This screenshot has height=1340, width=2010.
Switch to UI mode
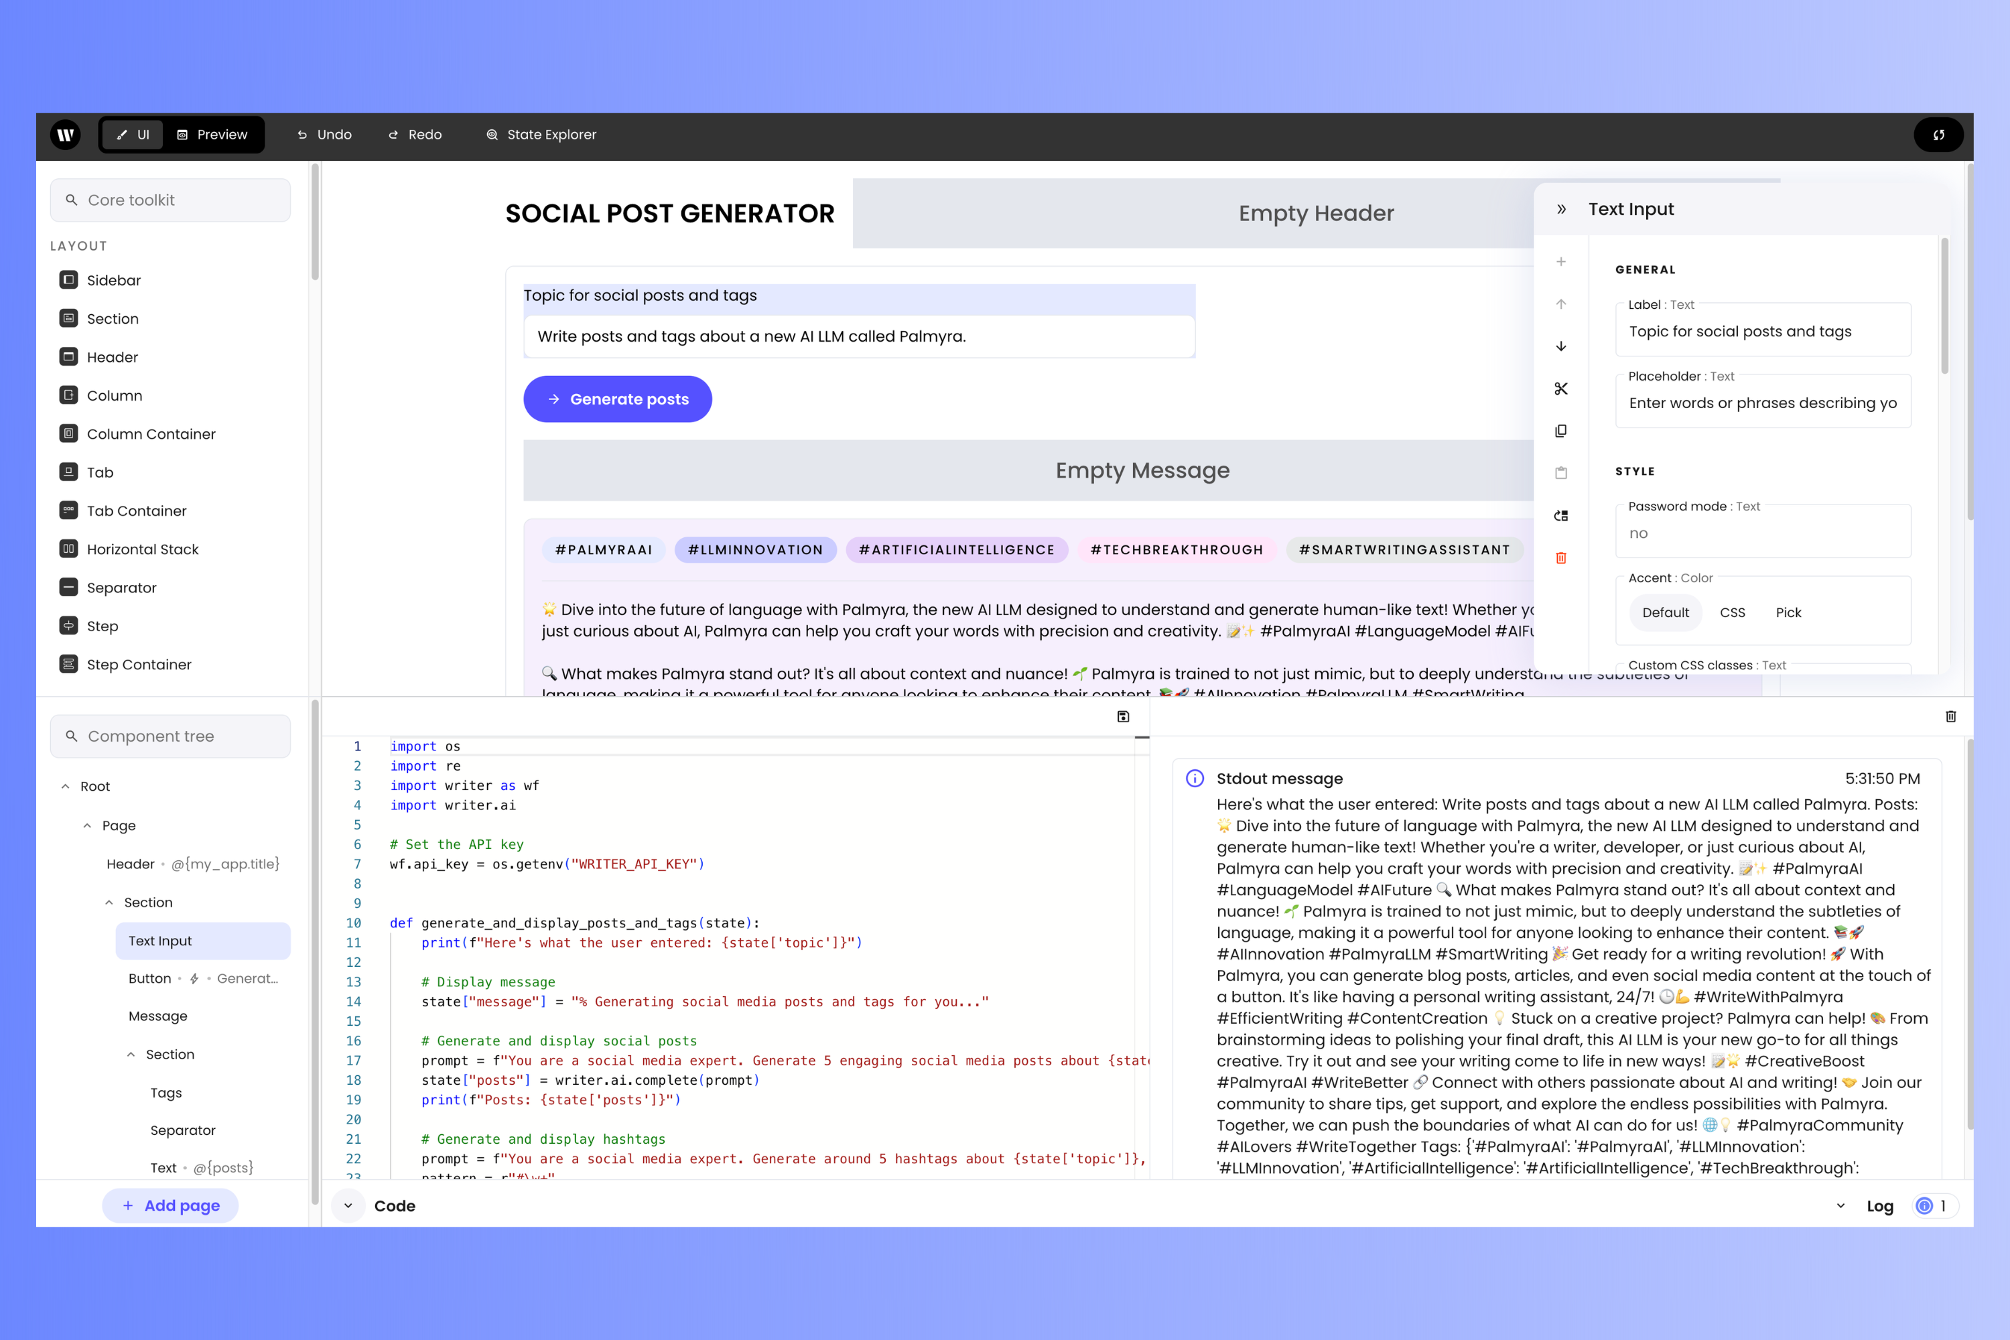(x=133, y=134)
